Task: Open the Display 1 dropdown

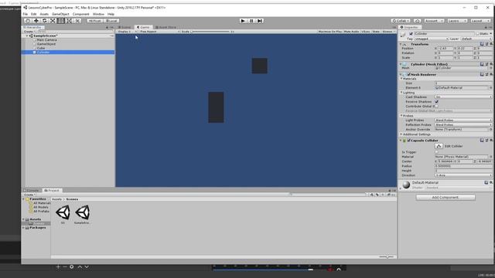Action: coord(127,32)
